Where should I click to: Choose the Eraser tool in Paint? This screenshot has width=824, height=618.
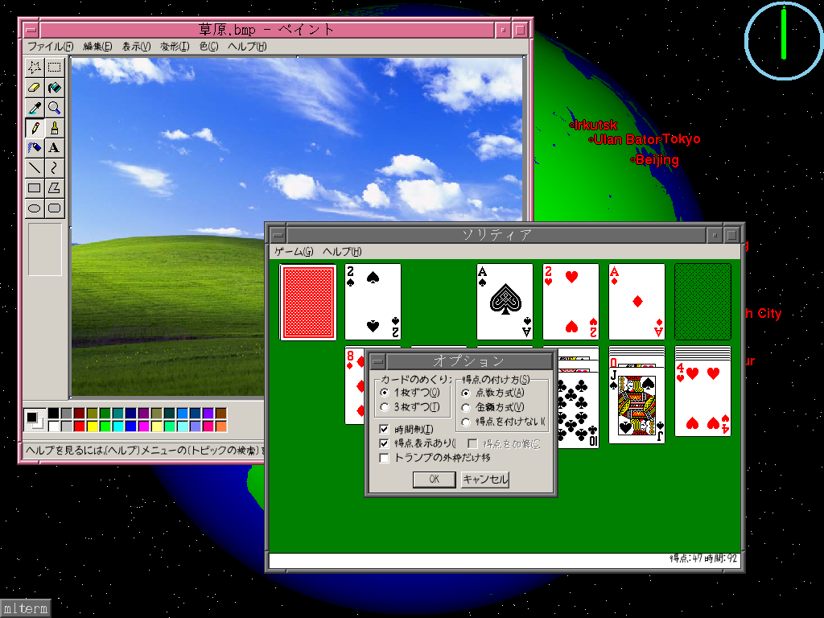pyautogui.click(x=35, y=88)
